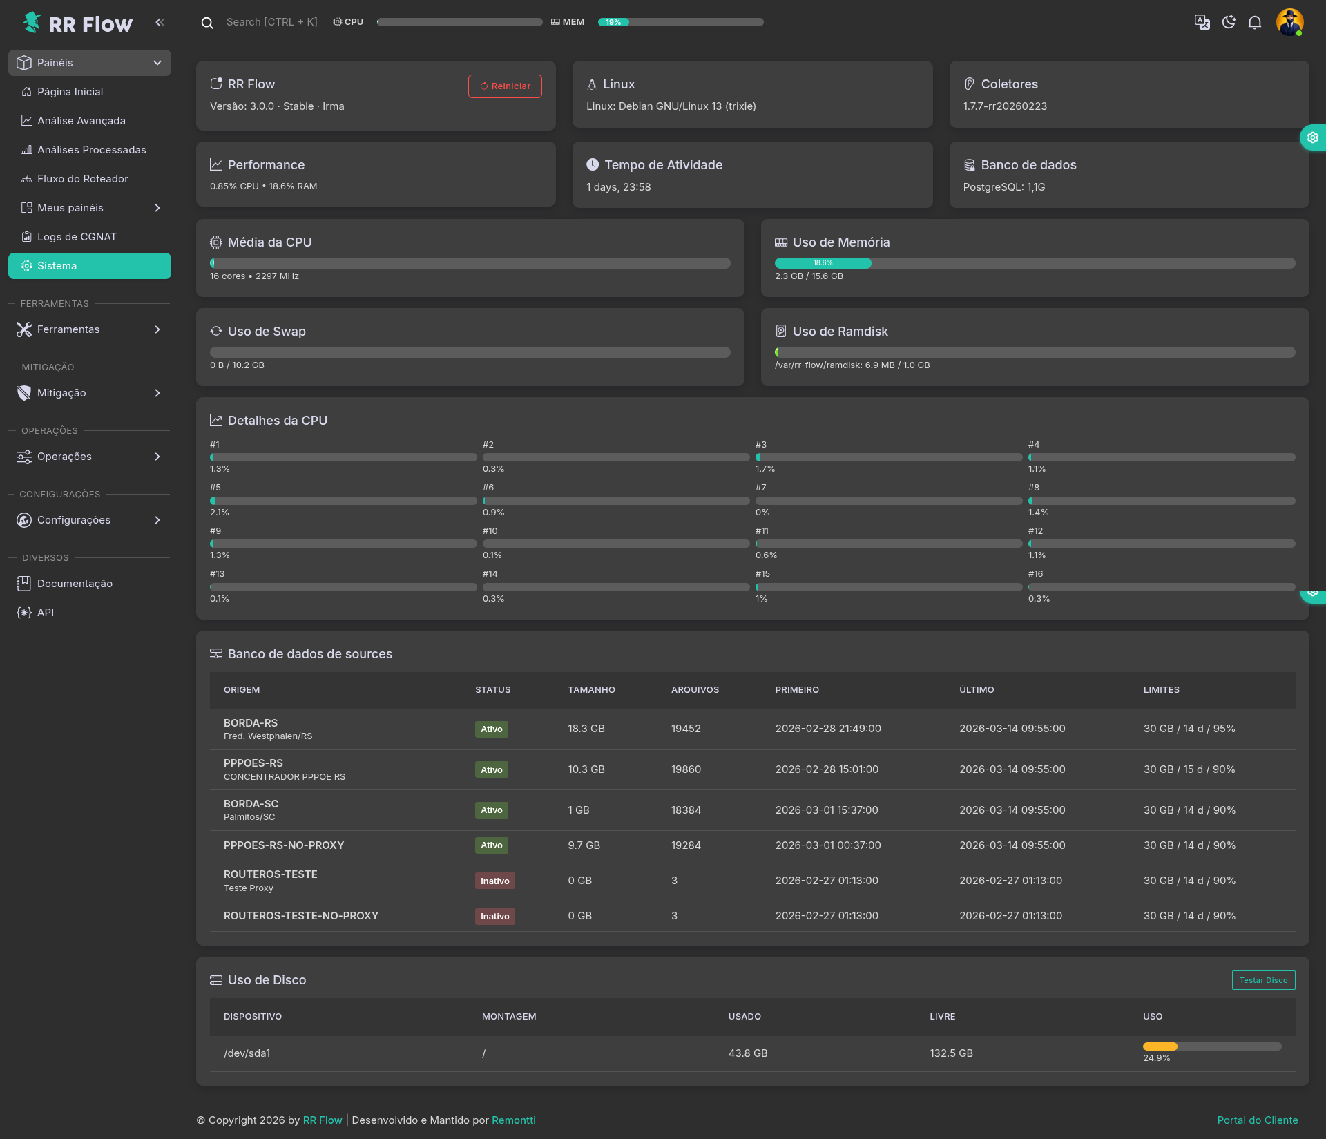Open the user avatar menu
This screenshot has height=1139, width=1326.
1289,22
